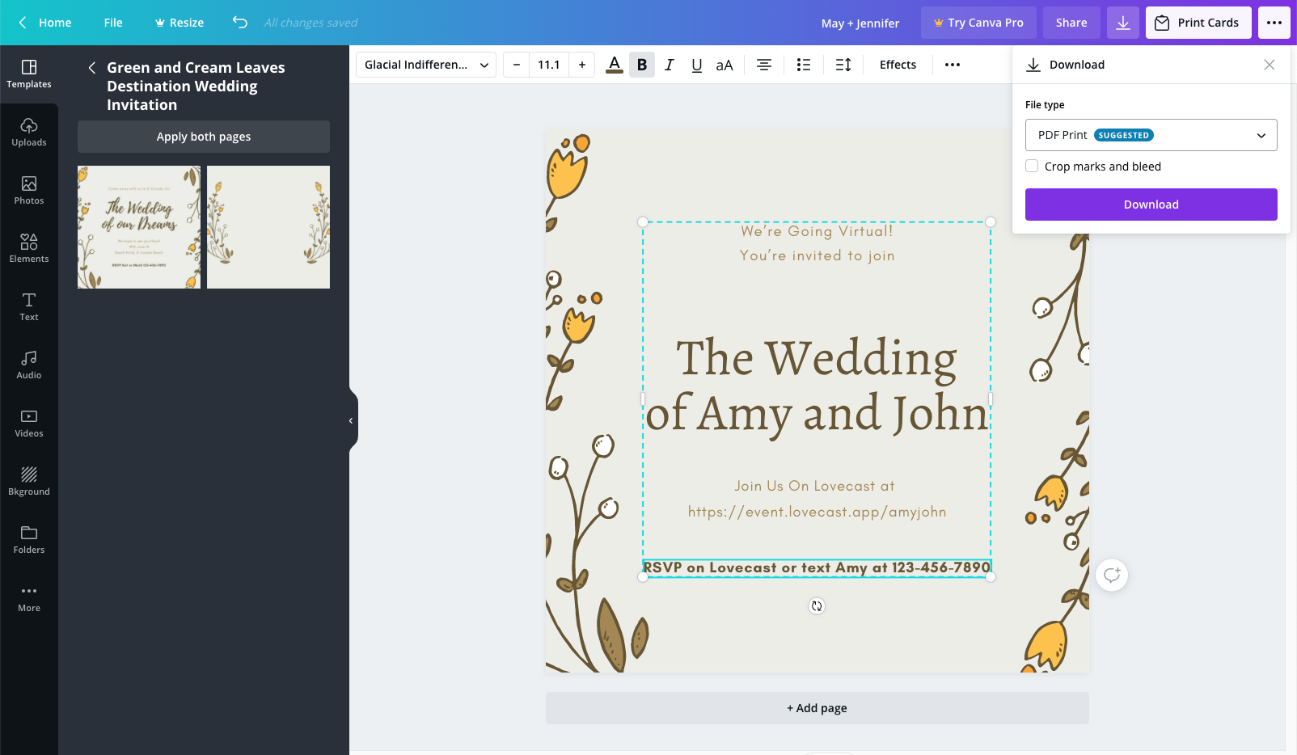Open the Resize menu

point(180,23)
